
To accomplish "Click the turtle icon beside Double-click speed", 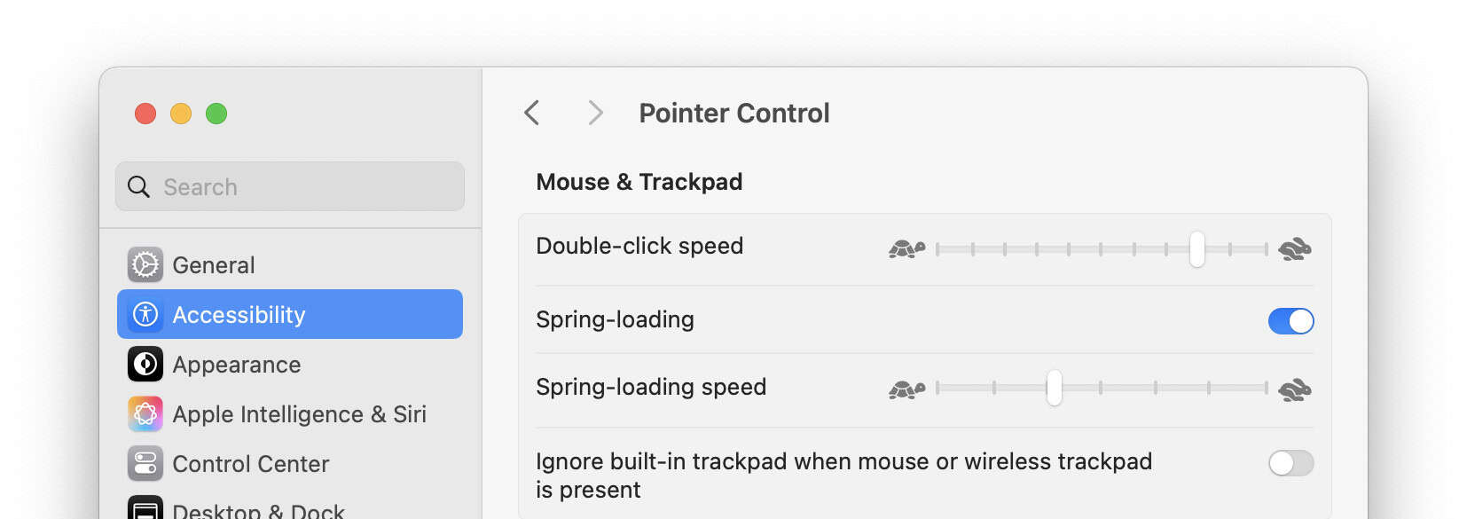I will (x=906, y=248).
